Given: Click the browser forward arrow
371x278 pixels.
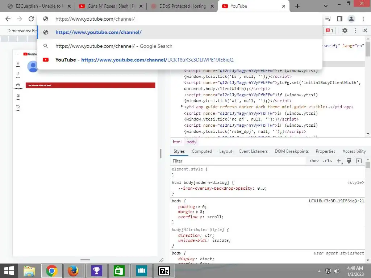Looking at the screenshot, I should [20, 19].
